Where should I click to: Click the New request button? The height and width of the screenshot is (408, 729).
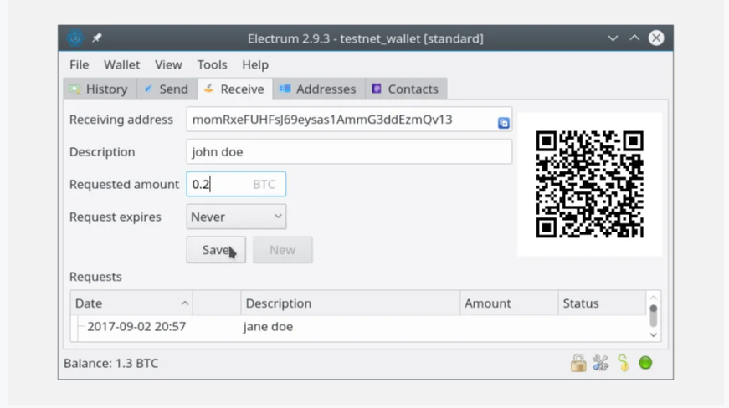(x=283, y=250)
